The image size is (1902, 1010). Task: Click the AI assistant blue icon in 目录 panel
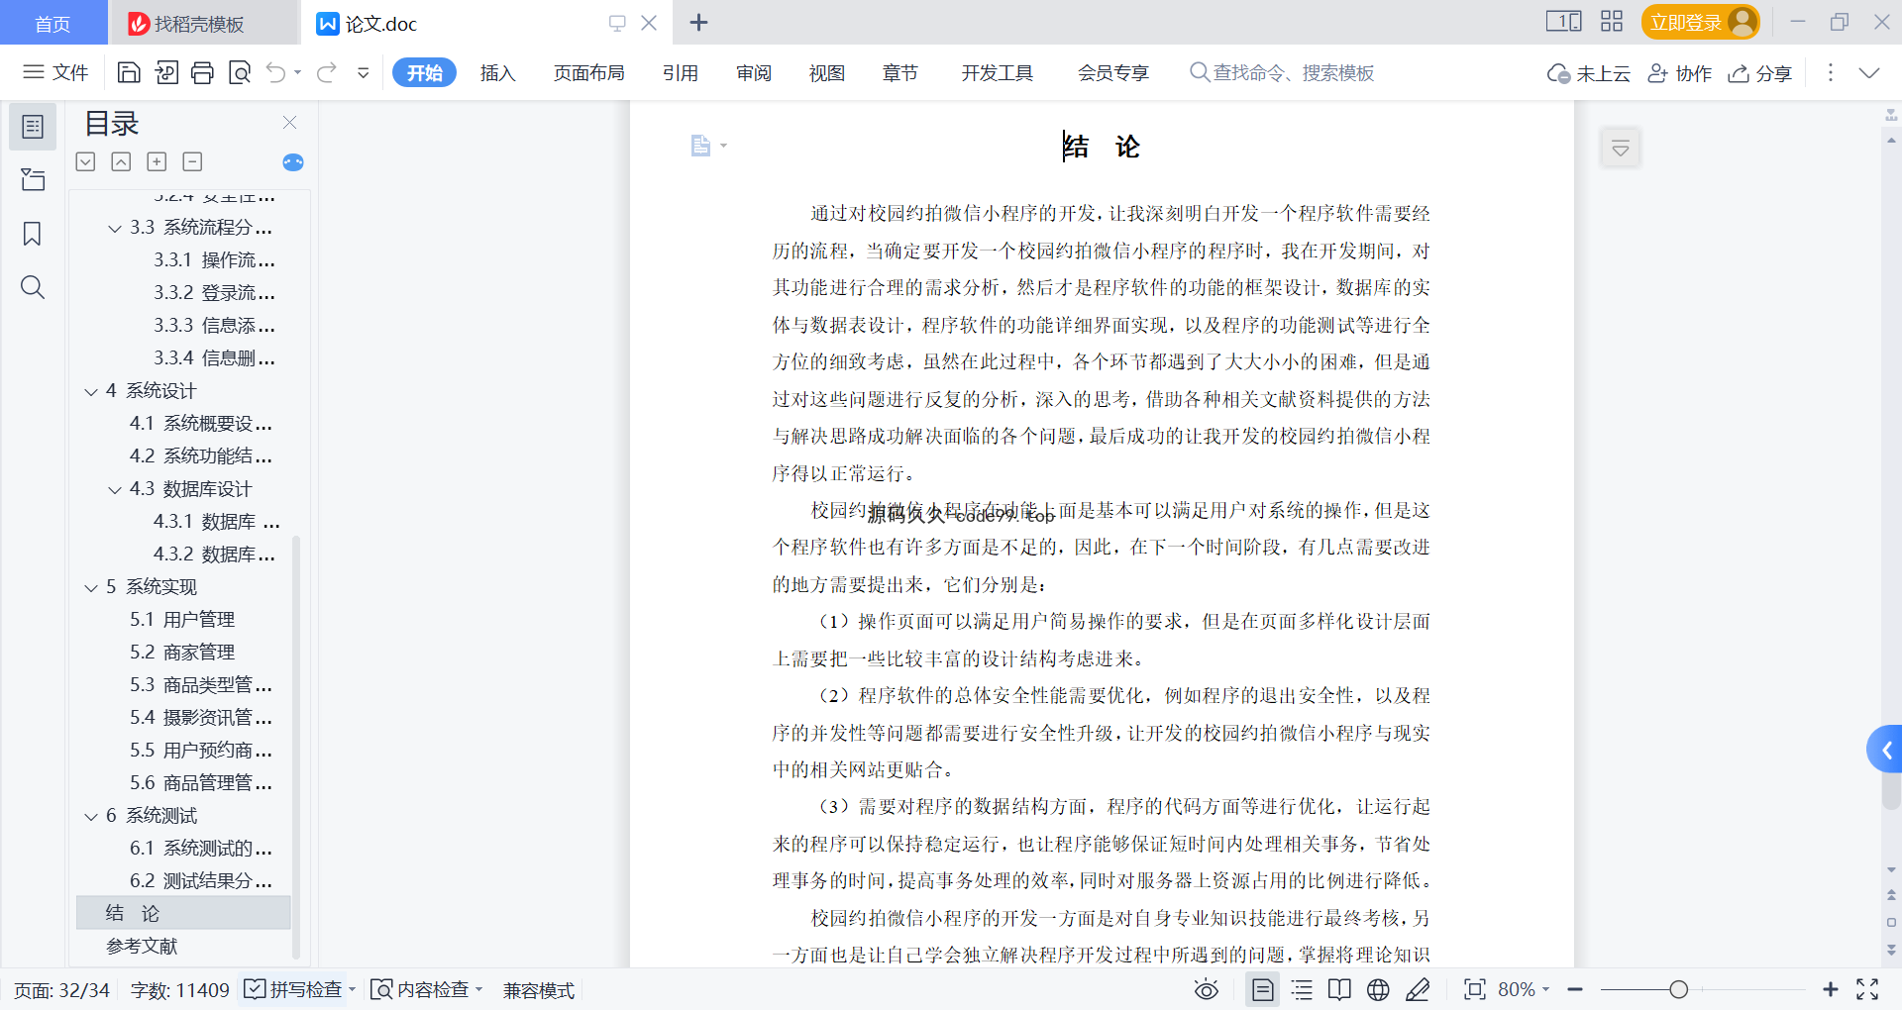[x=293, y=162]
